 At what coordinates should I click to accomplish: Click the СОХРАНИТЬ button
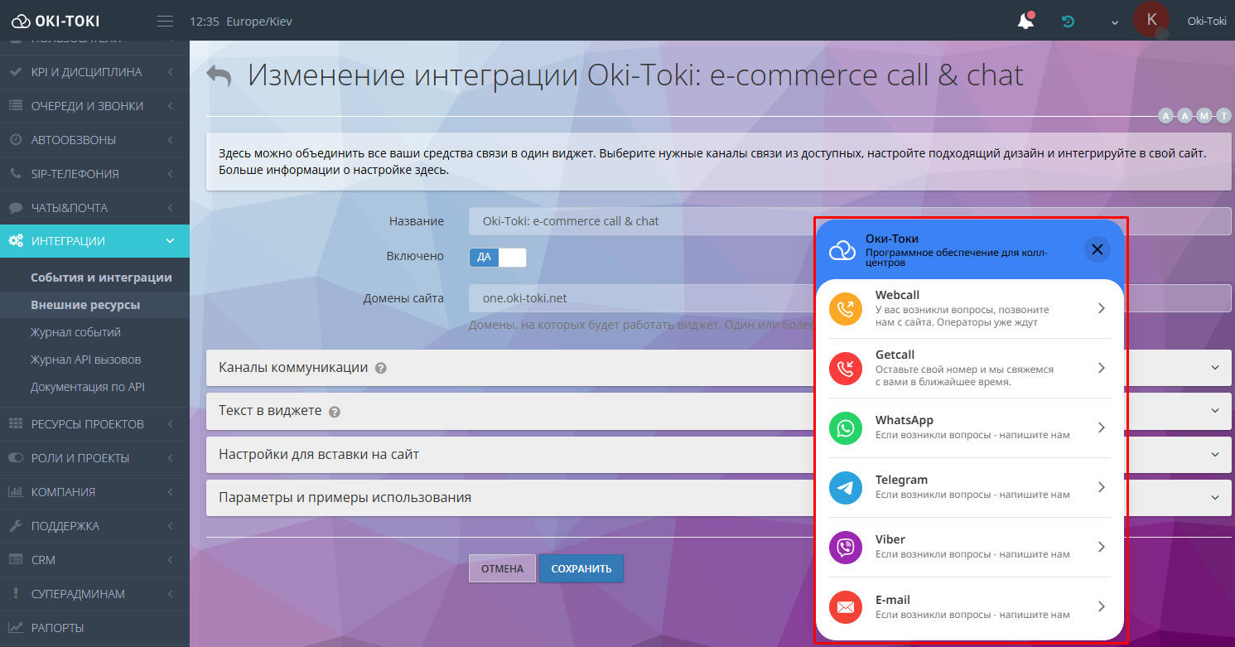581,568
